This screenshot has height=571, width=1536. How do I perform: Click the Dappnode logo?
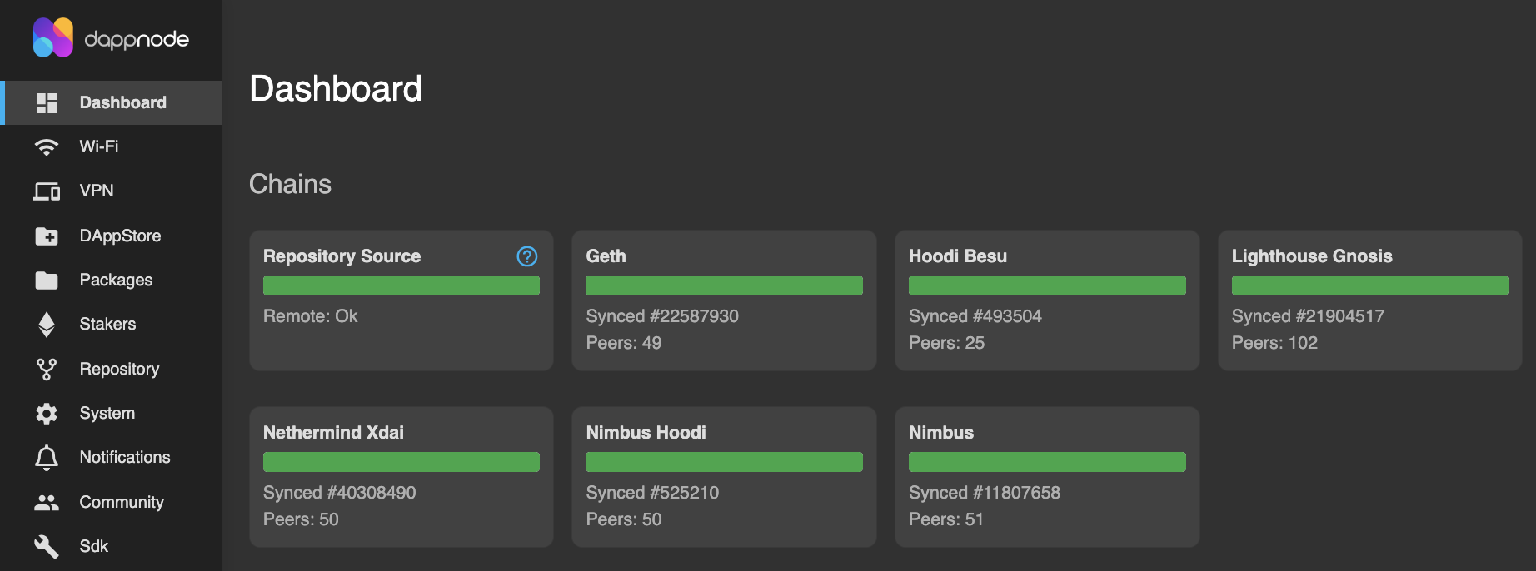111,38
